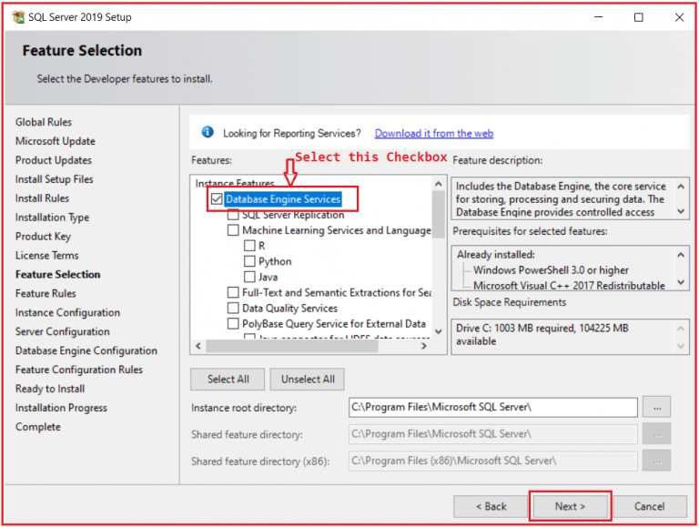Select Global Rules step in sidebar
Viewport: 699px width, 527px height.
click(44, 122)
